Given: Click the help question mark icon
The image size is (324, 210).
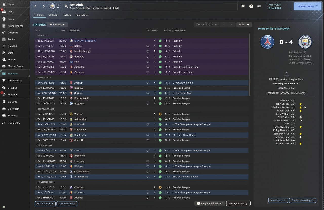Looking at the screenshot, I should tap(251, 6).
